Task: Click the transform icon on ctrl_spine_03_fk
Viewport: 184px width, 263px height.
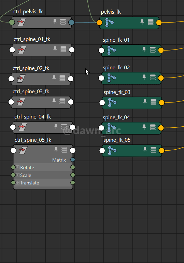Action: (21, 102)
